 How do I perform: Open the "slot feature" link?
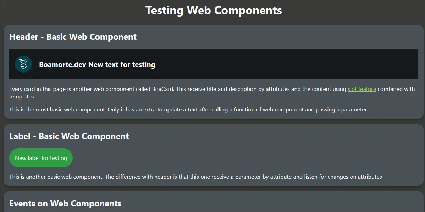361,89
